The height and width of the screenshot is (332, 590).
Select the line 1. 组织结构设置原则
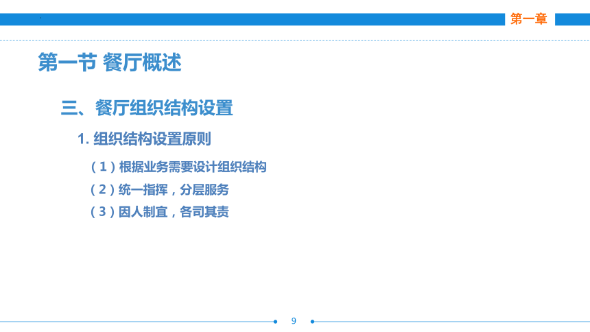pyautogui.click(x=144, y=139)
